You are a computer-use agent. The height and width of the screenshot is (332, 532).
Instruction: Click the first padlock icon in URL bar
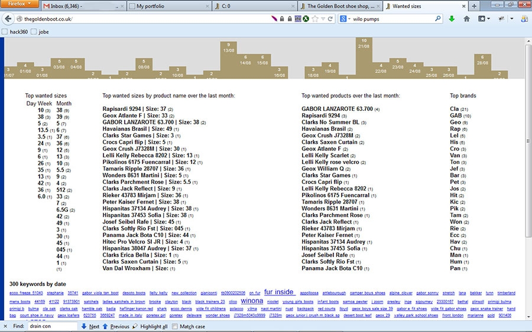[282, 19]
